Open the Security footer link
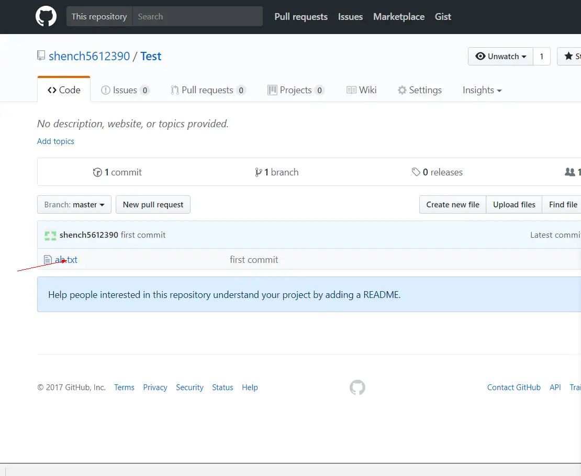Image resolution: width=581 pixels, height=476 pixels. [x=189, y=388]
